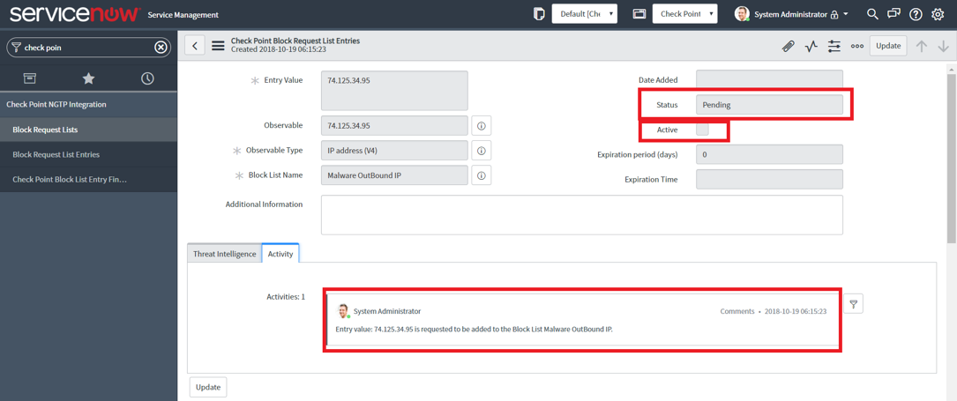
Task: Click the Block List Name field
Action: (x=394, y=175)
